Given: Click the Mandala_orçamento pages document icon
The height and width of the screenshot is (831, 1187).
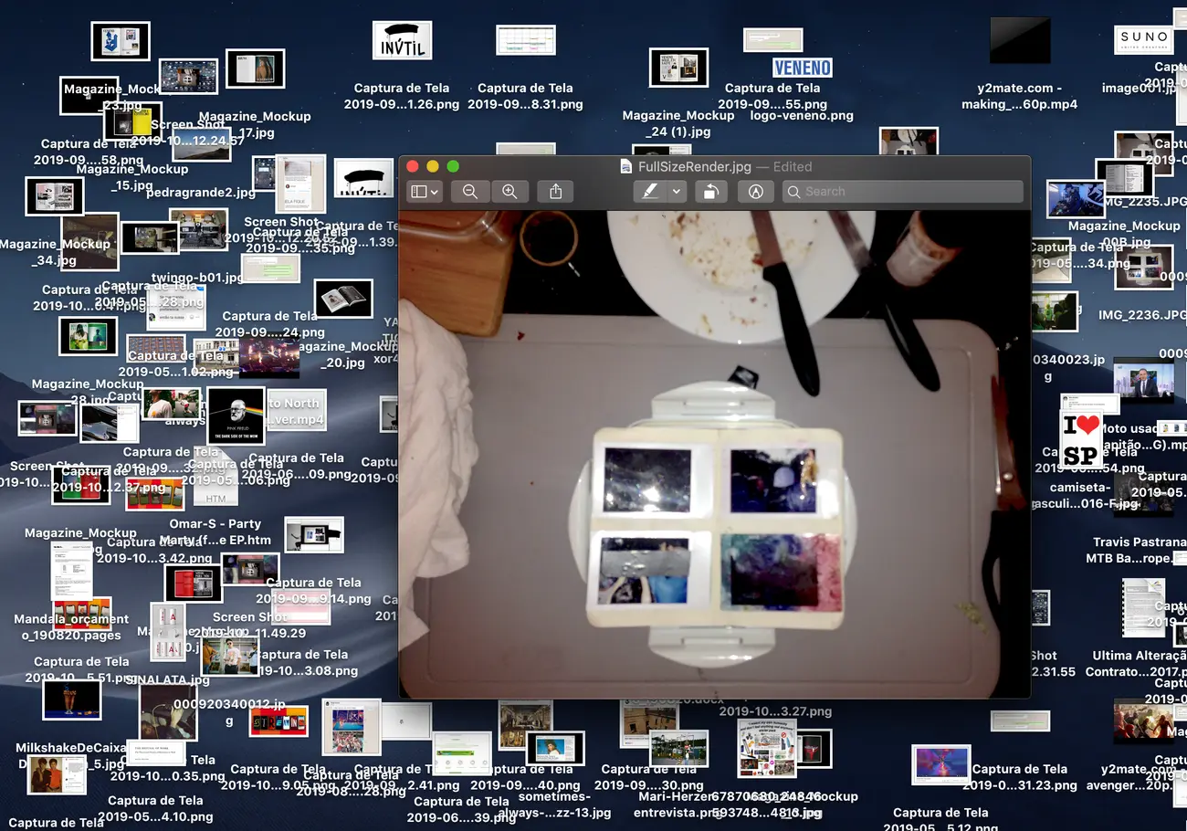Looking at the screenshot, I should [x=71, y=571].
